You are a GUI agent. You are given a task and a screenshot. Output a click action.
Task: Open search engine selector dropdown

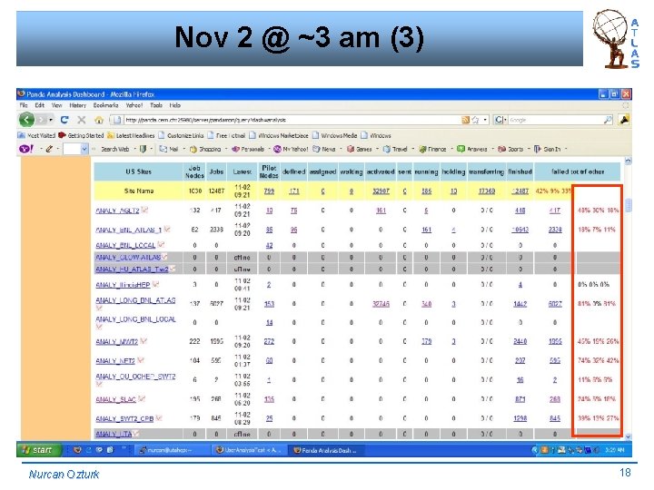pyautogui.click(x=500, y=120)
